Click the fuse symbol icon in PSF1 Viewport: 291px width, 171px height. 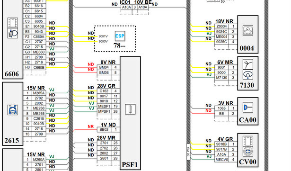(130, 109)
